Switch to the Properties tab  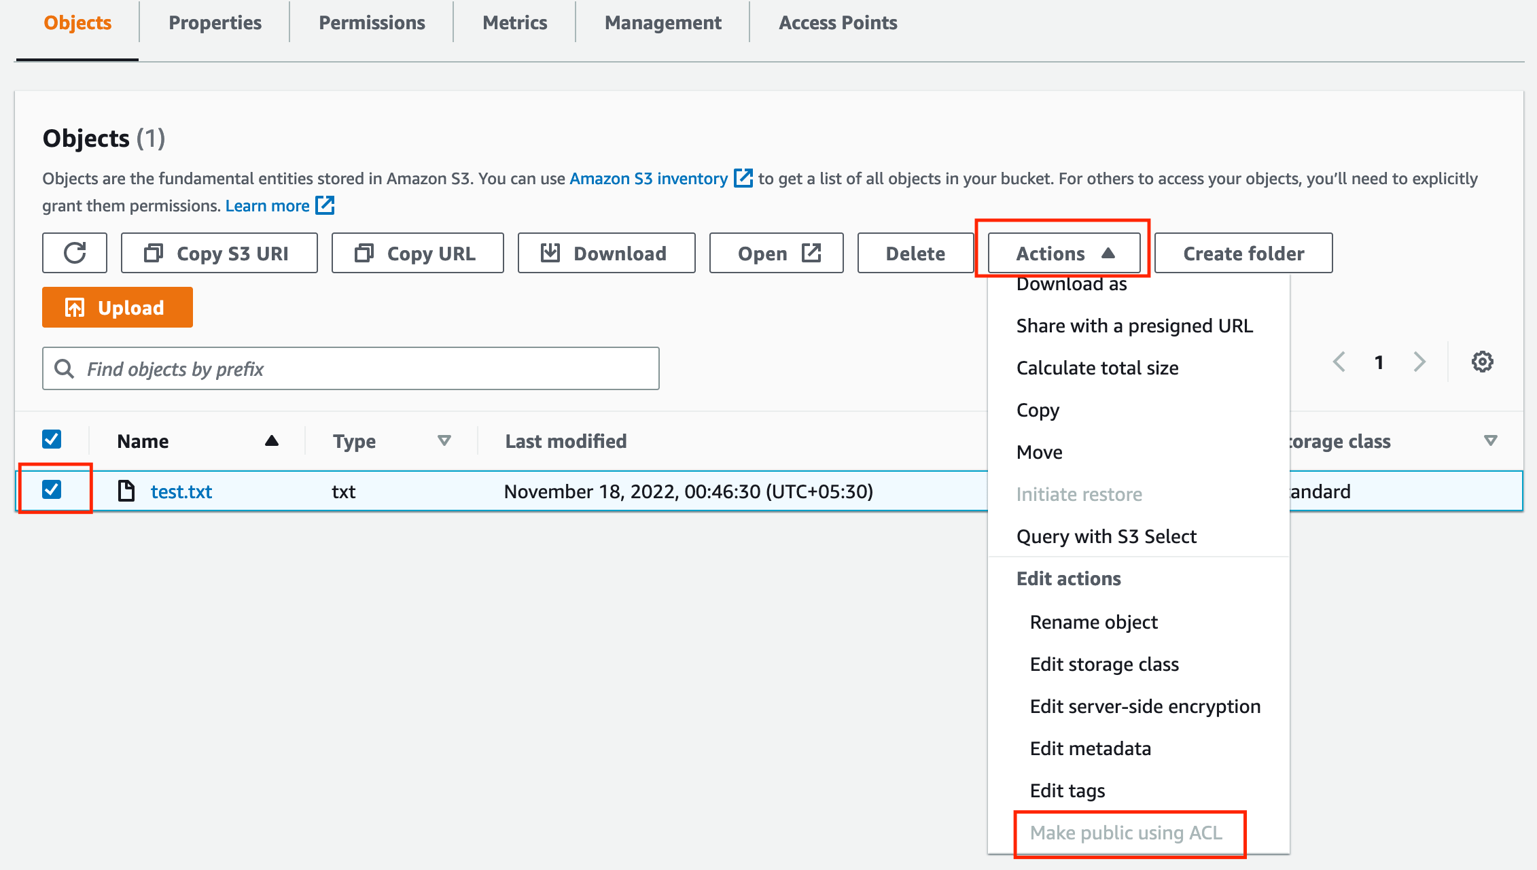point(215,22)
